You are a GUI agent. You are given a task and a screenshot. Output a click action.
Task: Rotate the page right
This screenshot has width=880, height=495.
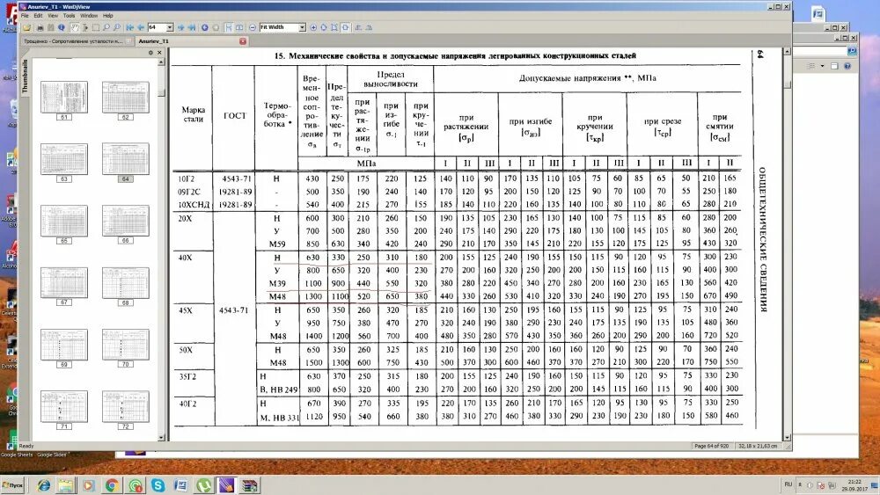point(370,27)
